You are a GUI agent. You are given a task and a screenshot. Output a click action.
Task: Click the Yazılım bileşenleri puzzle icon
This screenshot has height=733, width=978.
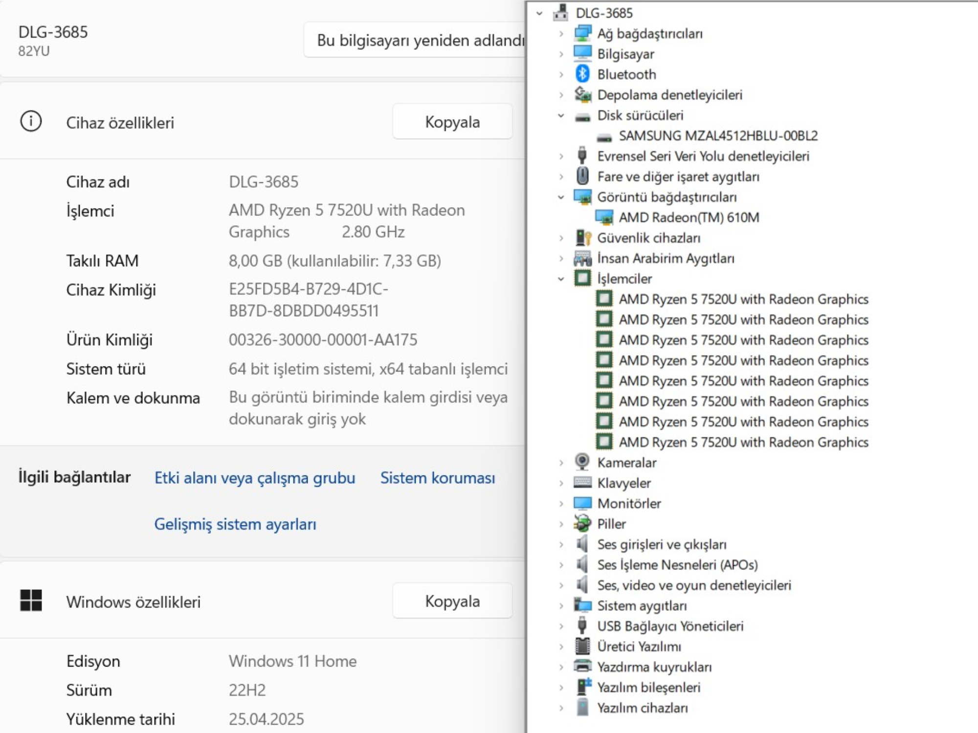[x=583, y=687]
